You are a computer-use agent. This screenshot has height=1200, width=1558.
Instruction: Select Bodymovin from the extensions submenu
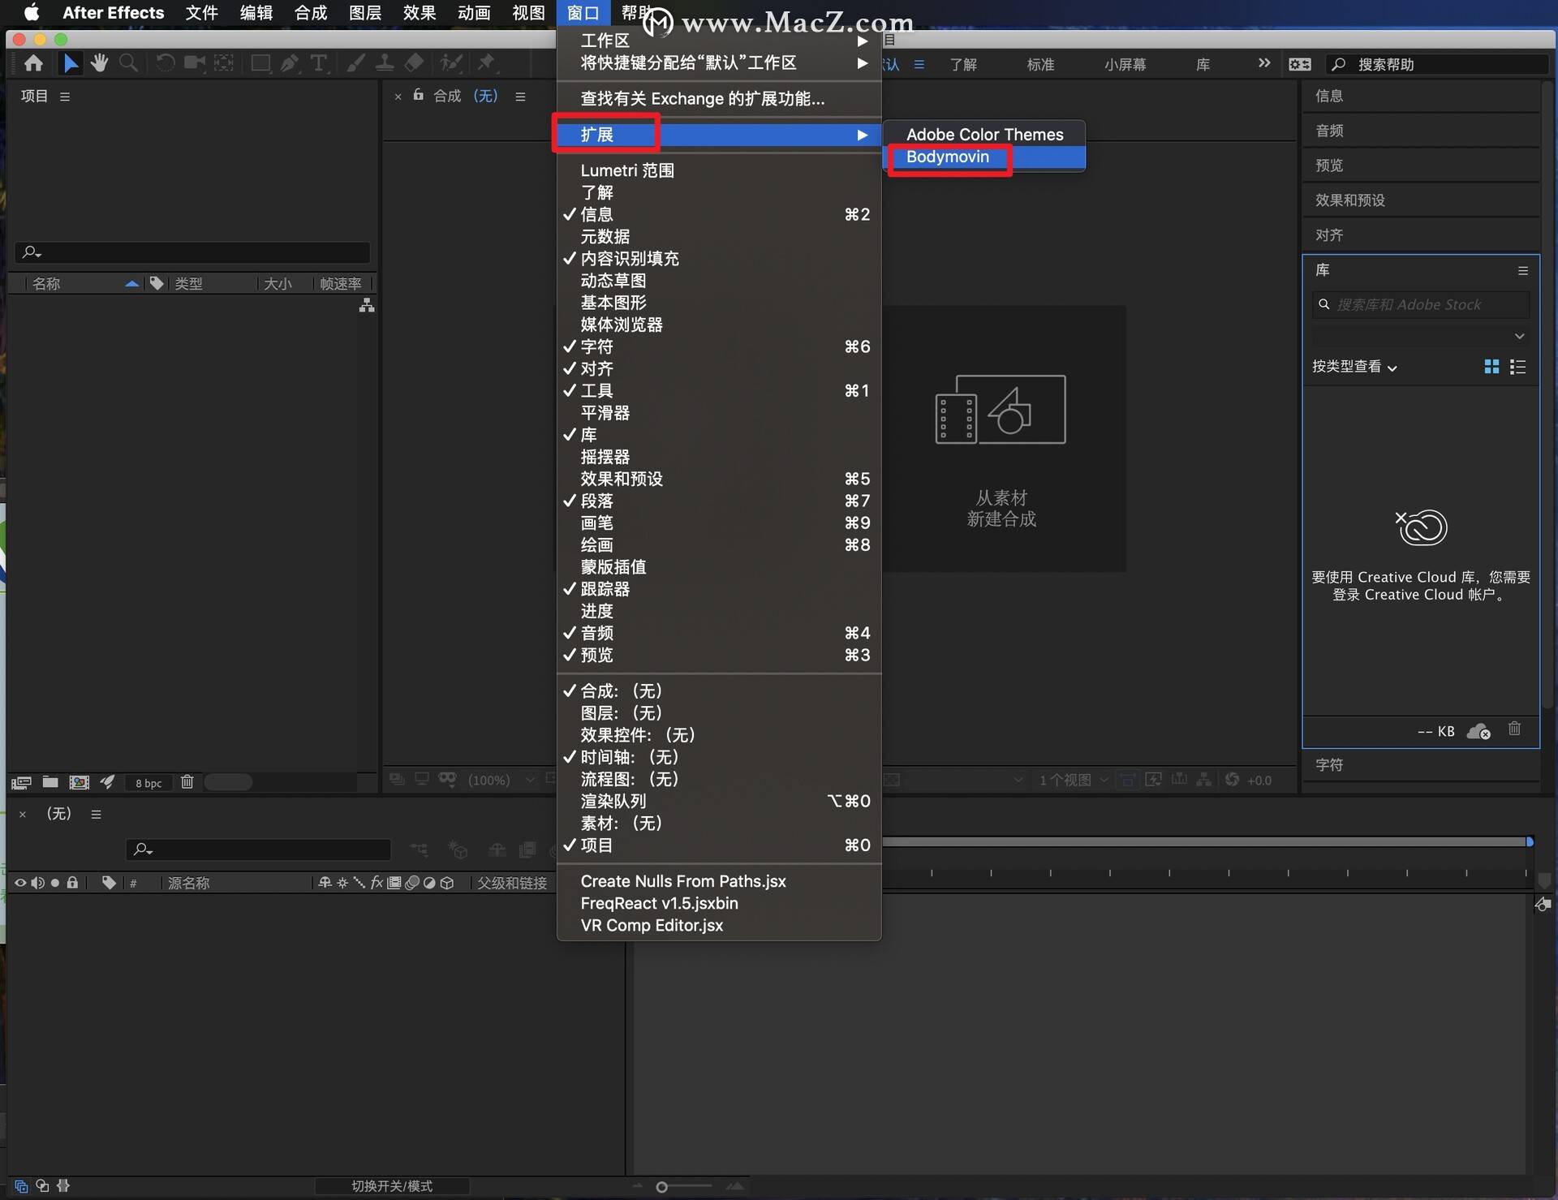[x=948, y=157]
